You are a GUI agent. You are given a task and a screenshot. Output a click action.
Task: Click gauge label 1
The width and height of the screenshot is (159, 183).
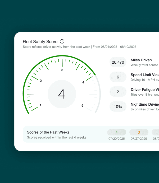pyautogui.click(x=40, y=105)
